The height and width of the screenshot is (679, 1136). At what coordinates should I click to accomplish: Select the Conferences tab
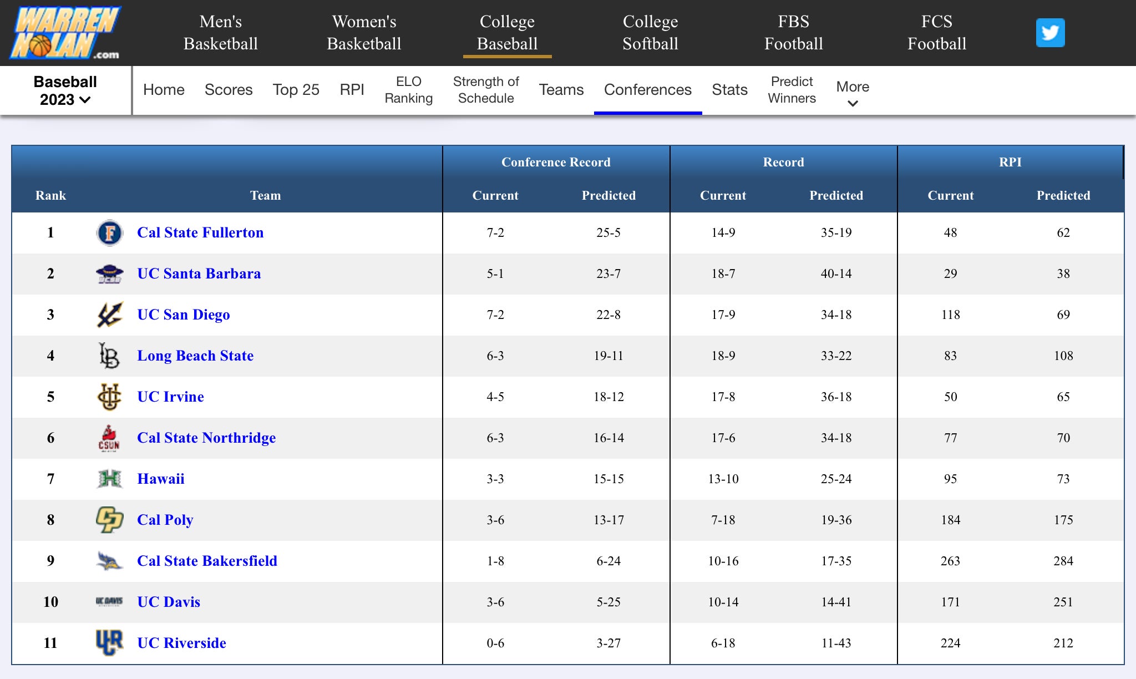(x=648, y=90)
